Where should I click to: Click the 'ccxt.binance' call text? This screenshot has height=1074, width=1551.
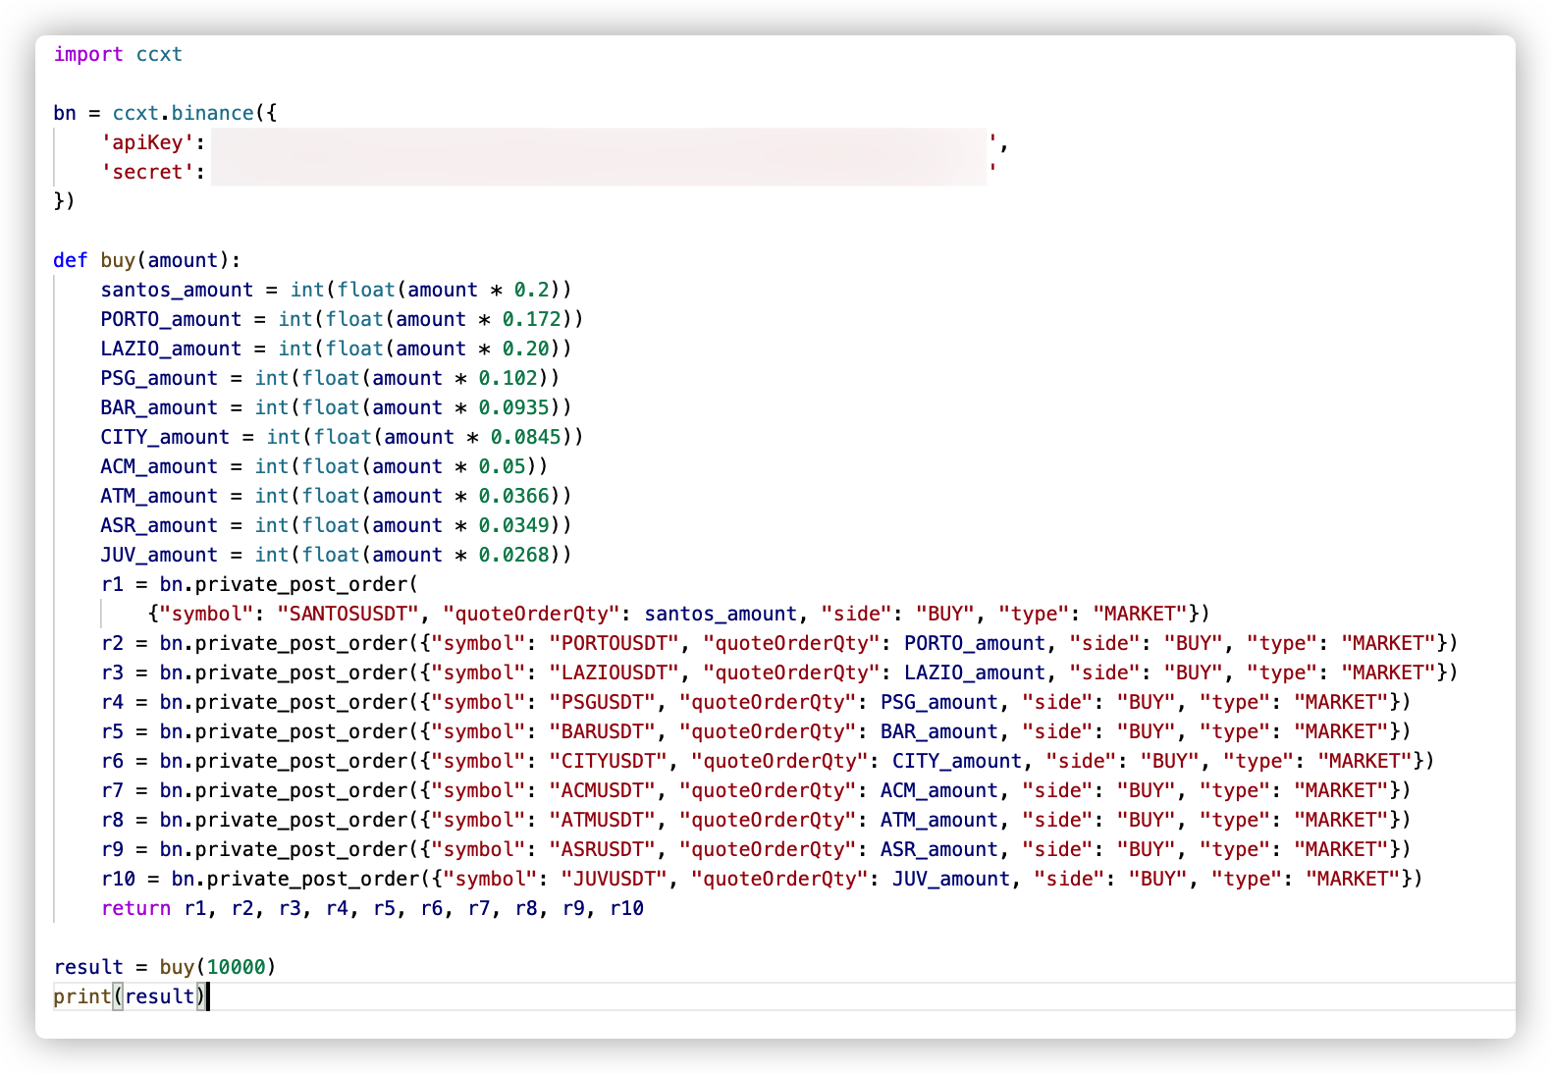[183, 113]
